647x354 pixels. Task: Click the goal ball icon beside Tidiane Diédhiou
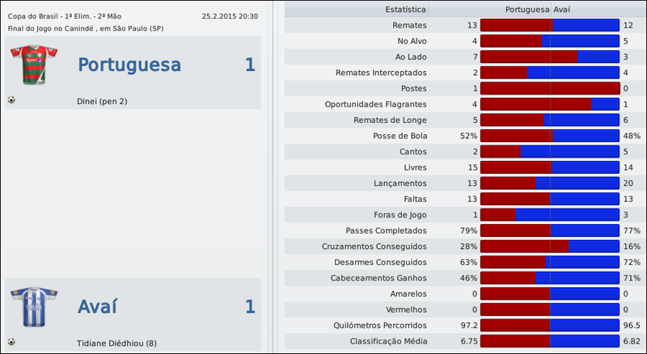[11, 342]
